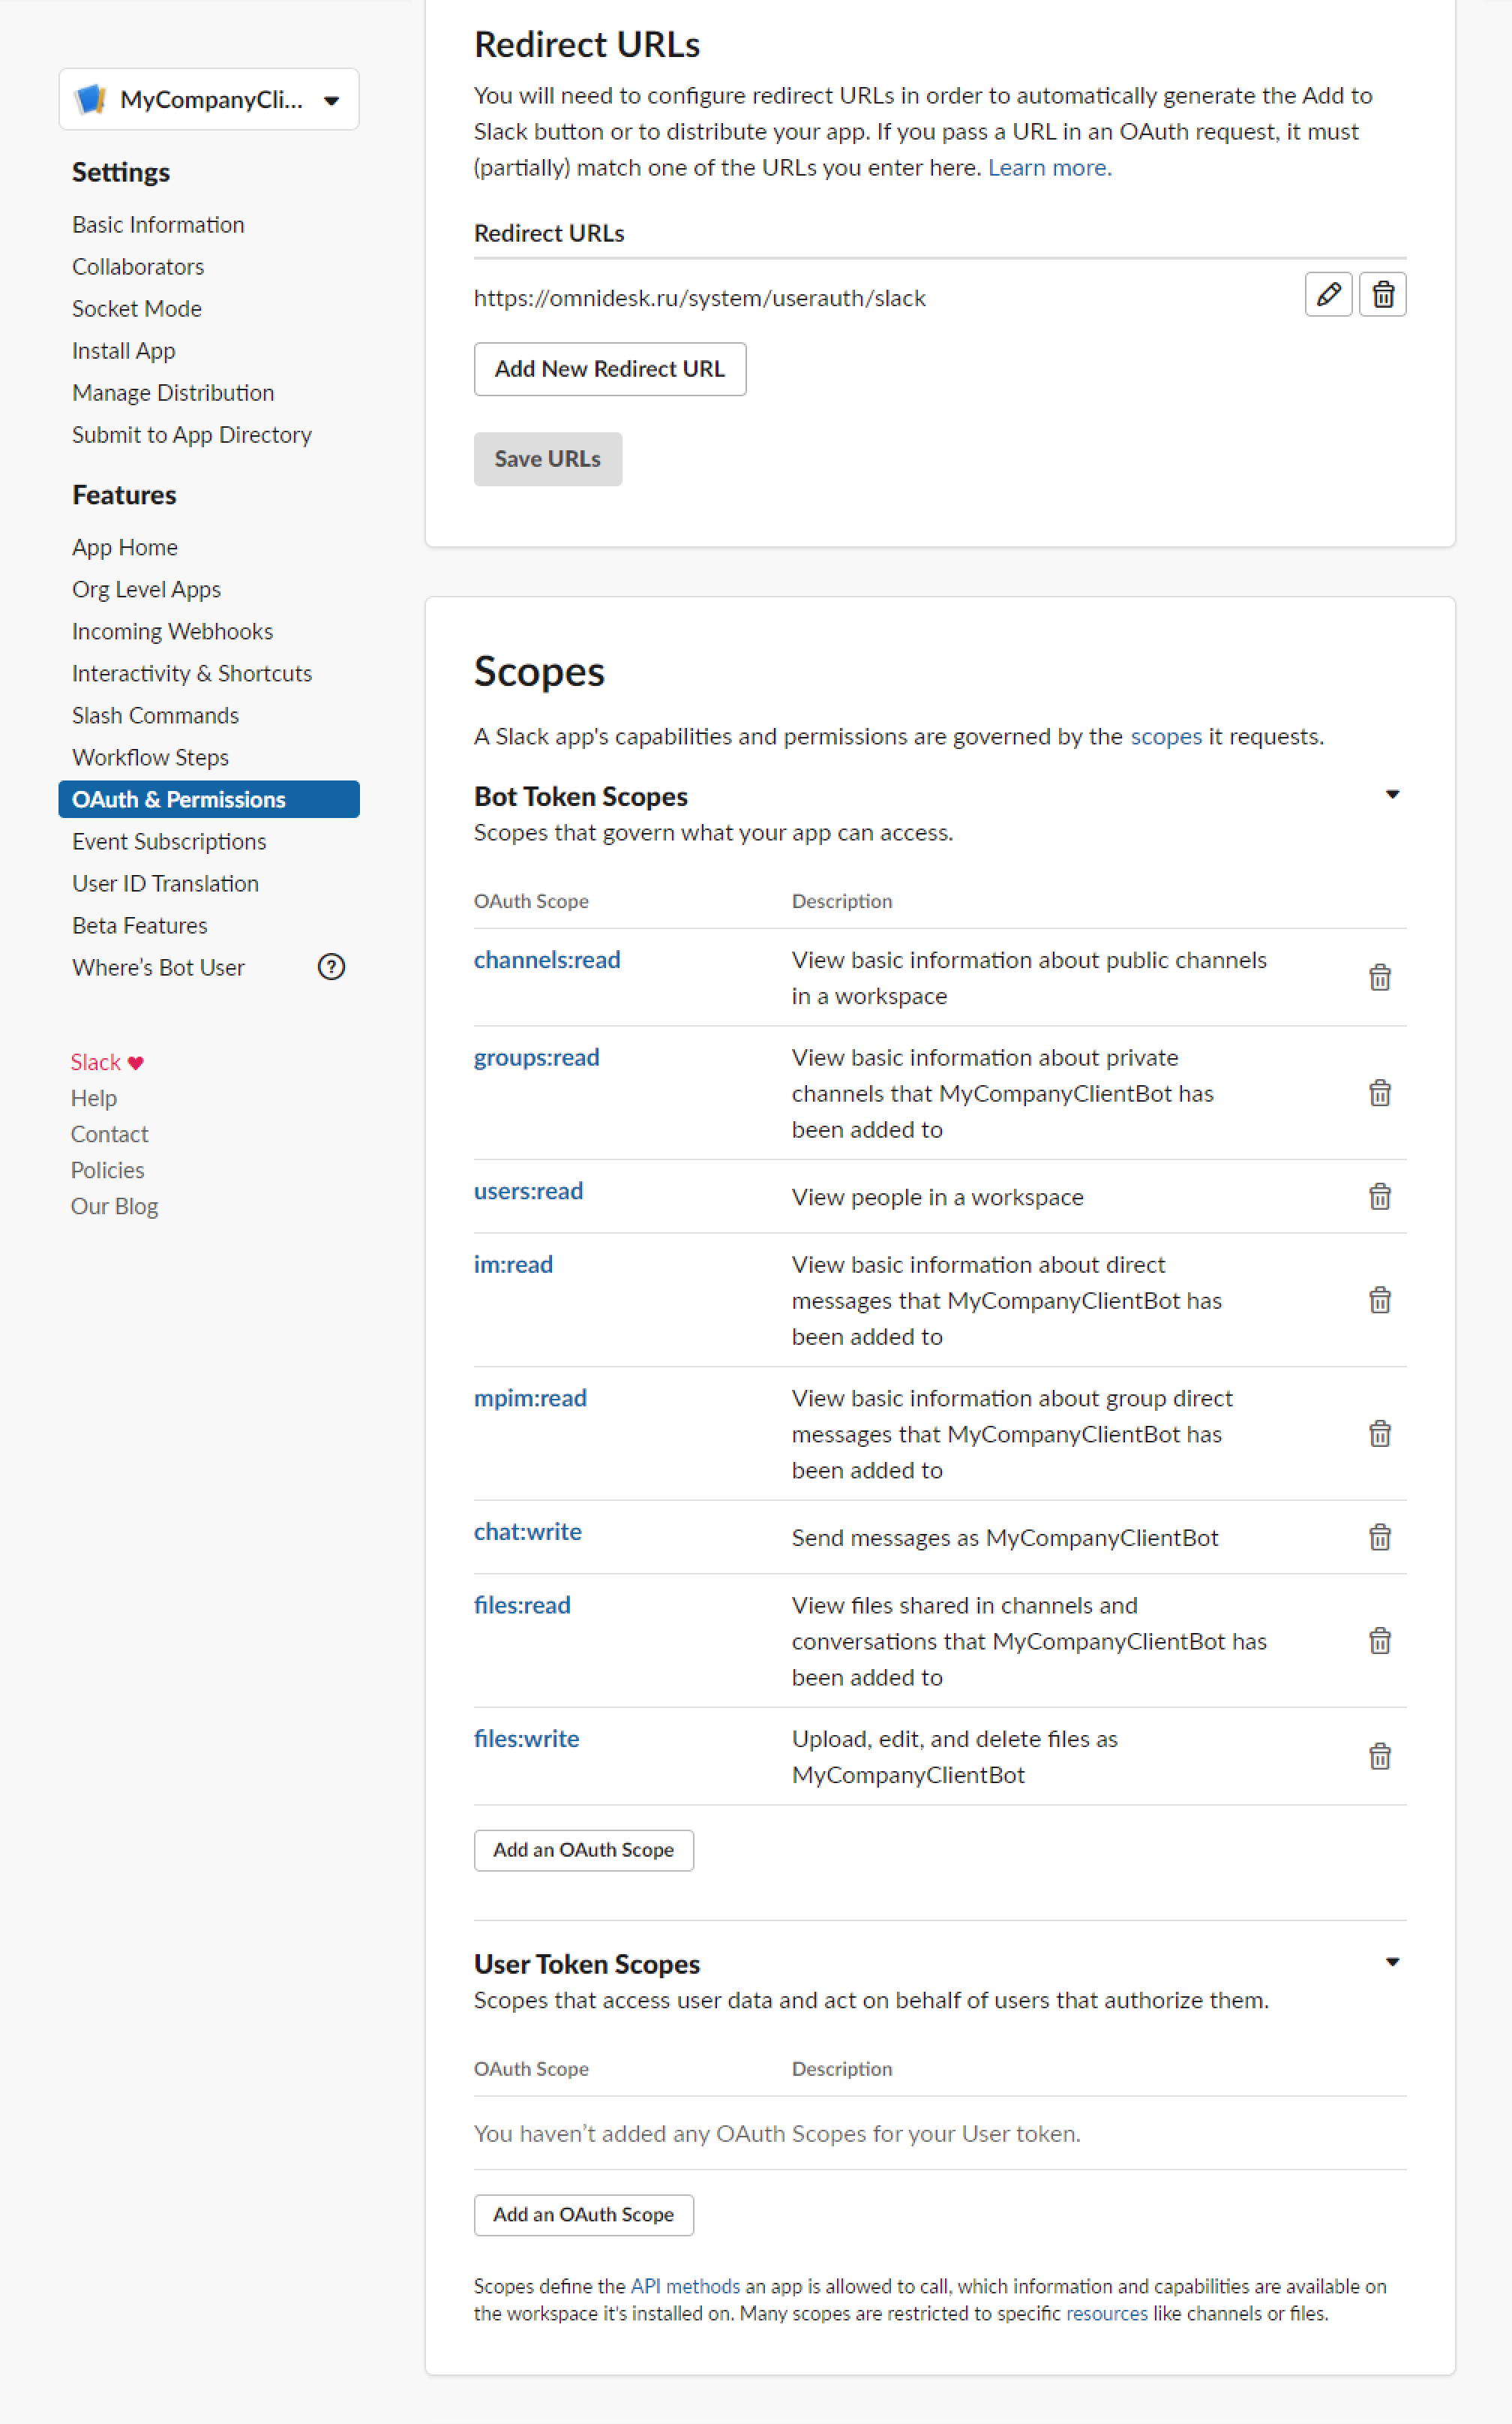Delete the omnidesk redirect URL
The image size is (1512, 2424).
[x=1383, y=294]
